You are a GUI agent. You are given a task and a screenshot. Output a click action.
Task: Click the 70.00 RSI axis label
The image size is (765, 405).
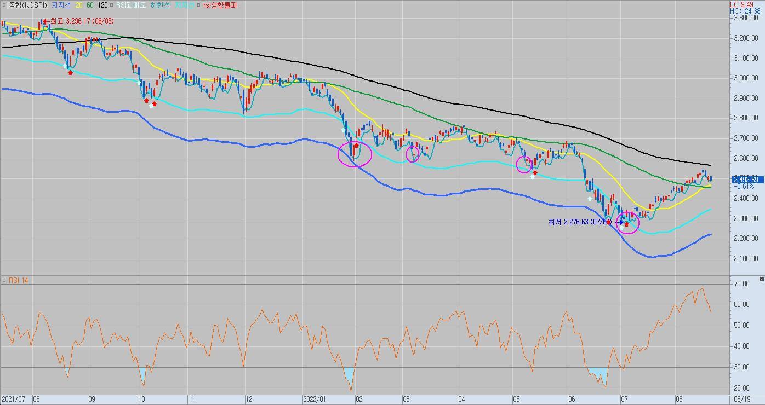coord(742,284)
